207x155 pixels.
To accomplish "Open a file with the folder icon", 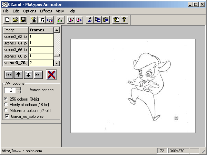I will (x=15, y=20).
